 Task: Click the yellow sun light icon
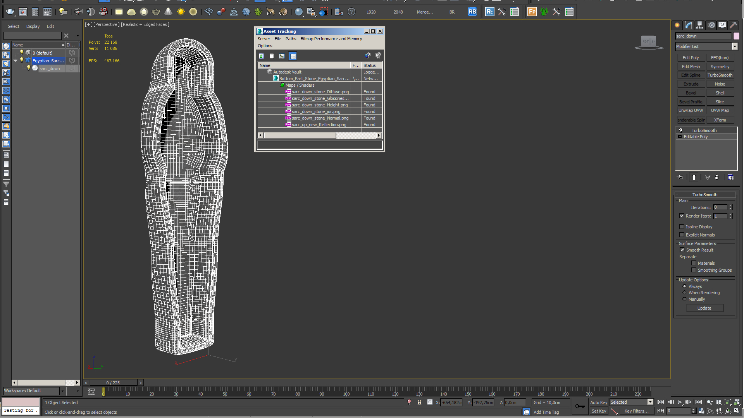(181, 12)
